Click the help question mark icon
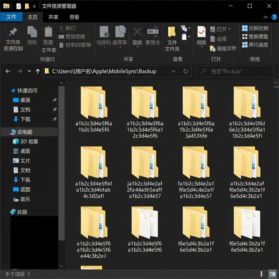The width and height of the screenshot is (279, 279). (x=274, y=17)
